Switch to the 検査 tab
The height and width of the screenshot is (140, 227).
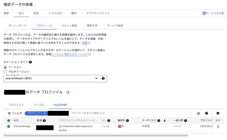36,13
